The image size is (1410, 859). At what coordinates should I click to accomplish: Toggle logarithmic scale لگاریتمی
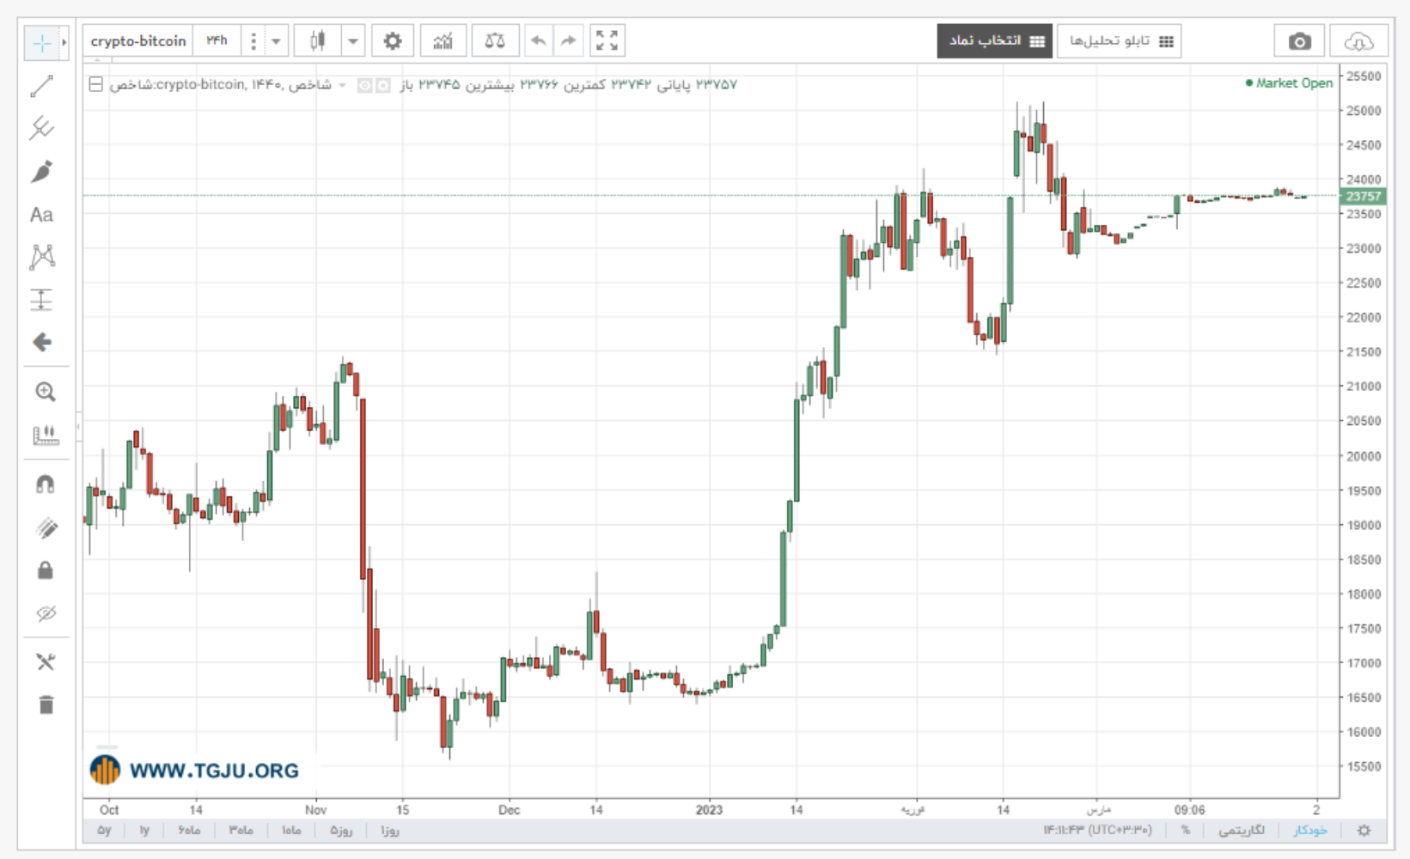(1242, 830)
